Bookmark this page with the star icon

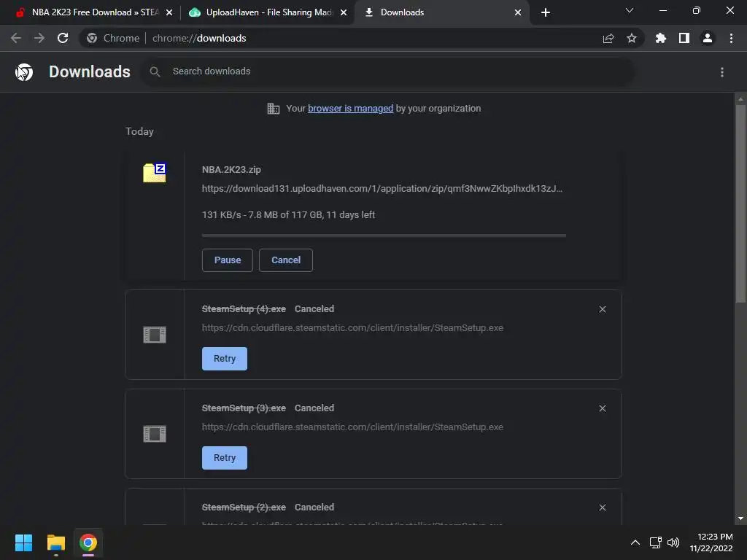tap(632, 38)
